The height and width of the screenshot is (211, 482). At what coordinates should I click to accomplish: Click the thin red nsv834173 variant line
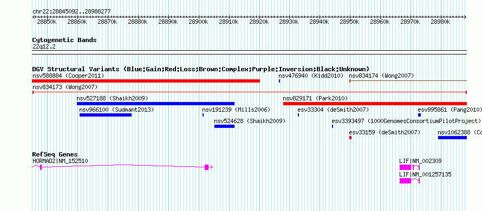[250, 92]
